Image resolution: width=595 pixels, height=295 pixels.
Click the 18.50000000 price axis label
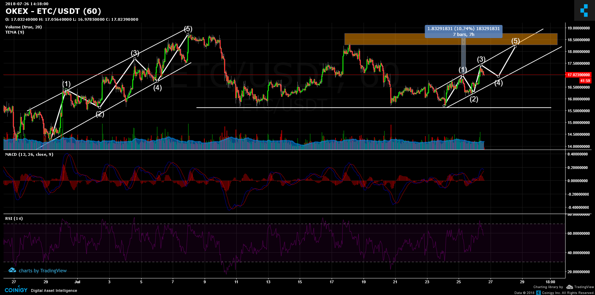(x=578, y=40)
